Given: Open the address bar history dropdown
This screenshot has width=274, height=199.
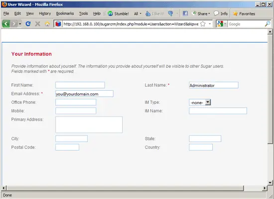Looking at the screenshot, I should [x=210, y=24].
